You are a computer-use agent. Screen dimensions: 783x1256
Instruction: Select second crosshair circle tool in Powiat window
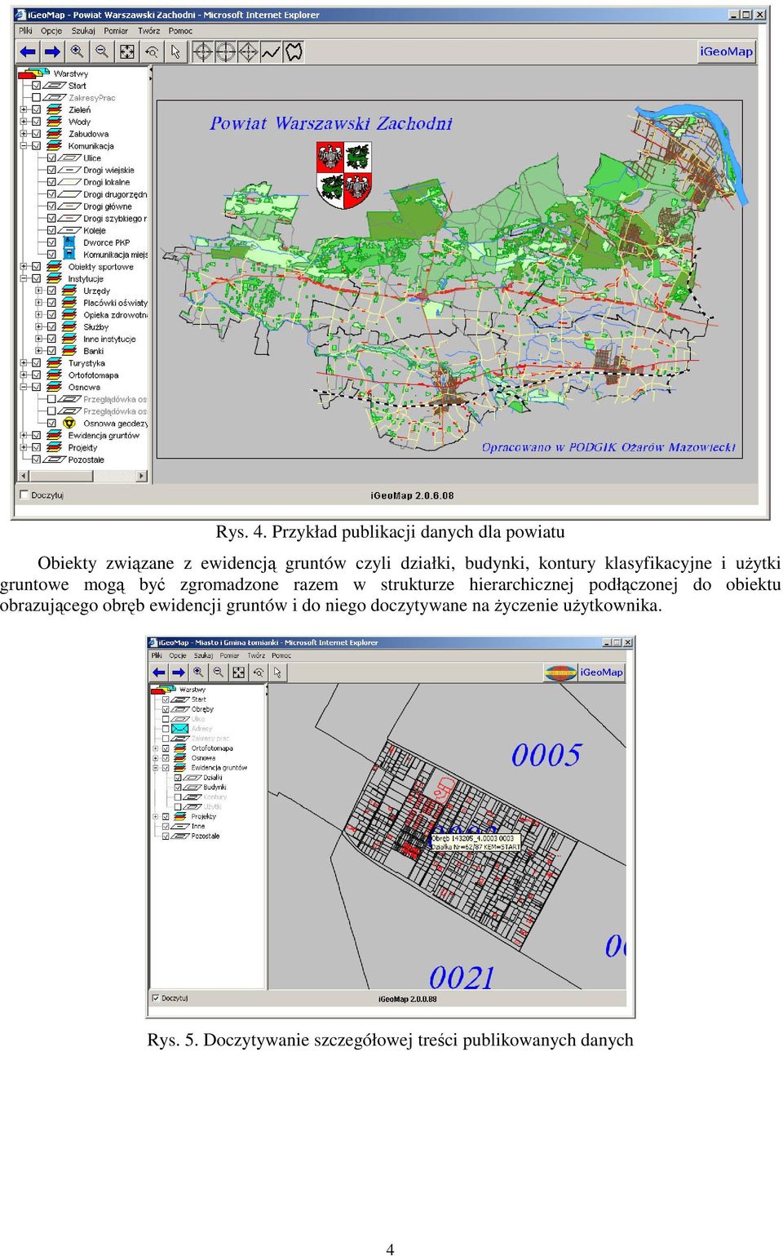pos(226,51)
